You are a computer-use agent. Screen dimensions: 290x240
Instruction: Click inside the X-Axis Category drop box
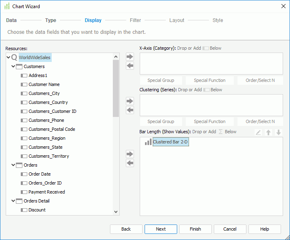(211, 64)
